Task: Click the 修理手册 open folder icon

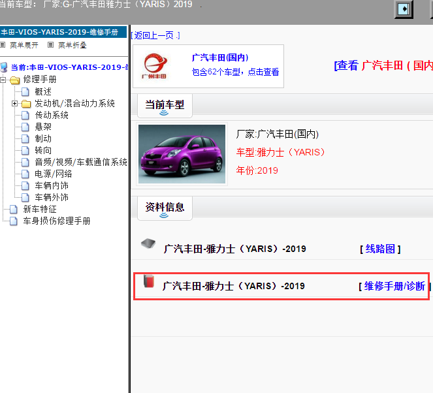Action: [15, 80]
